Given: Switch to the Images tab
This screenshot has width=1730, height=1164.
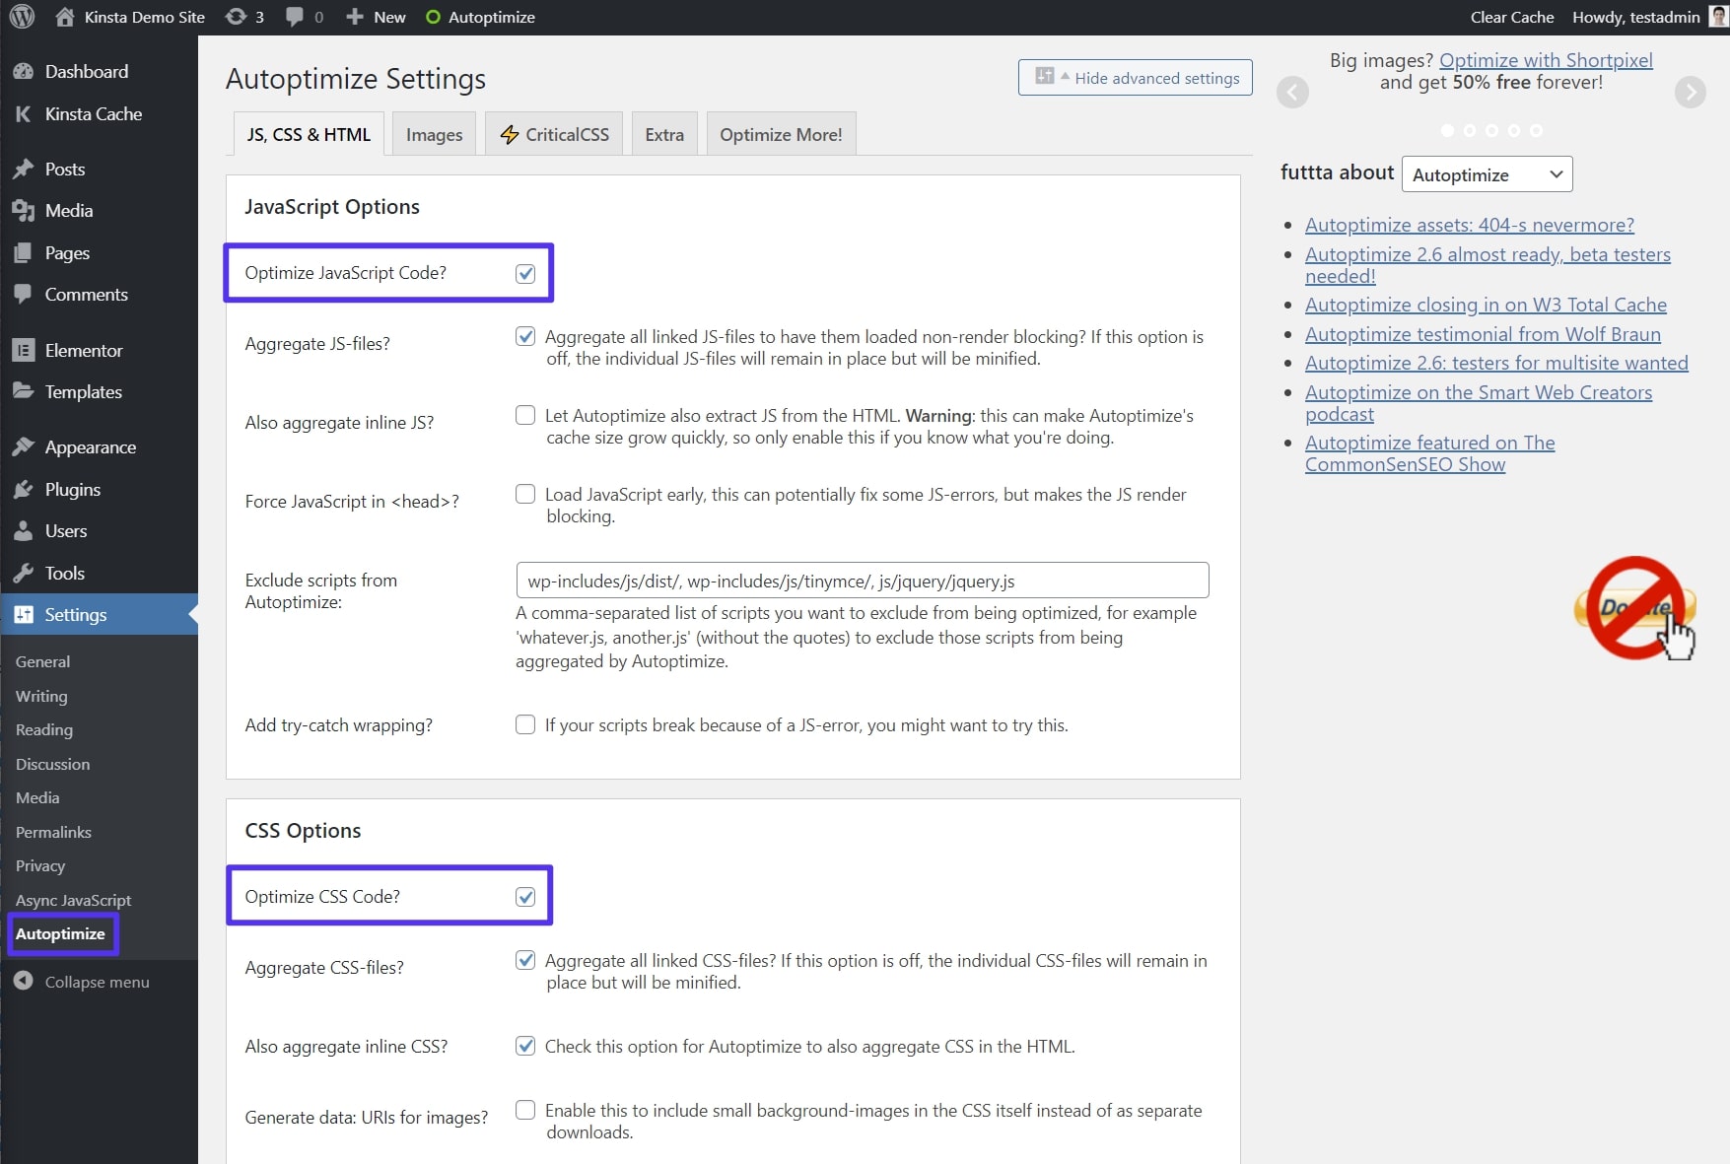Looking at the screenshot, I should [433, 133].
